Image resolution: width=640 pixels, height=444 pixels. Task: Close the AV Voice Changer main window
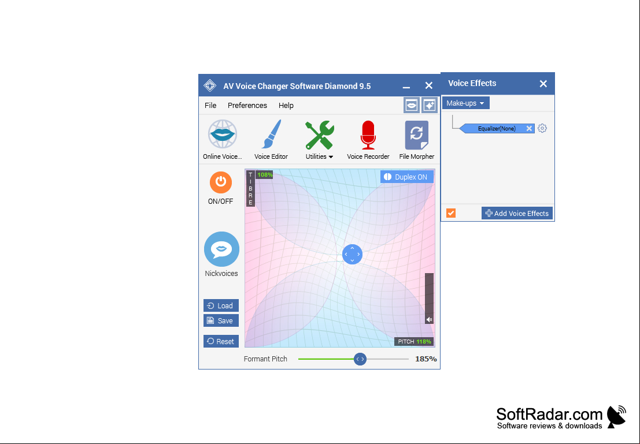point(428,85)
